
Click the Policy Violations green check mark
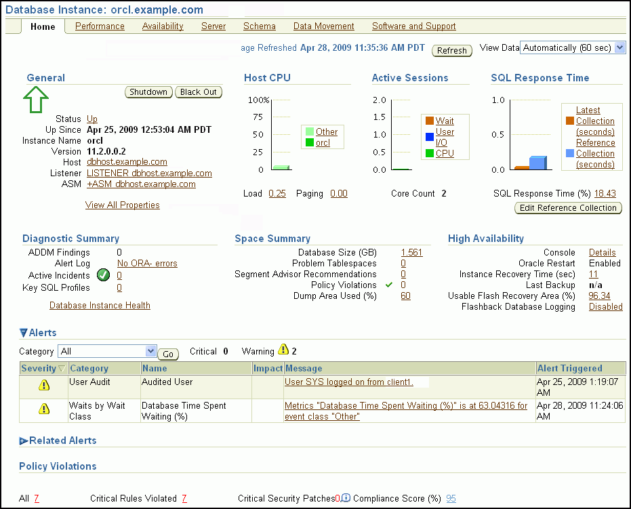389,285
